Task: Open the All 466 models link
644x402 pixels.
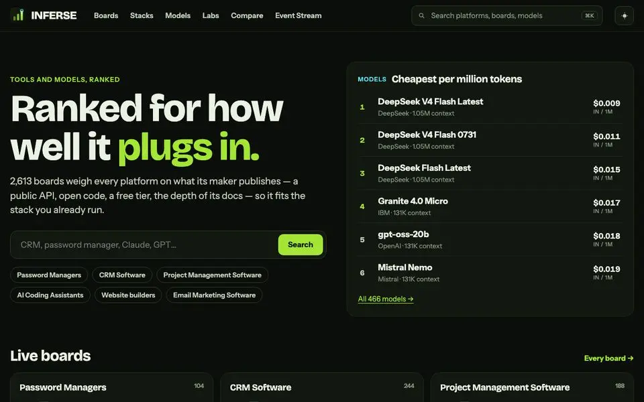Action: click(x=386, y=299)
